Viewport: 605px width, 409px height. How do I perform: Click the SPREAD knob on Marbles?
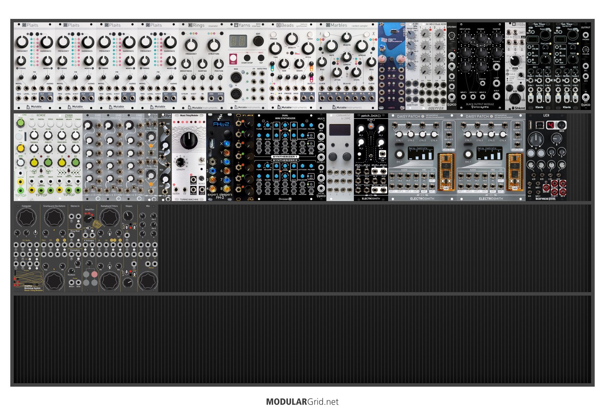[x=361, y=46]
